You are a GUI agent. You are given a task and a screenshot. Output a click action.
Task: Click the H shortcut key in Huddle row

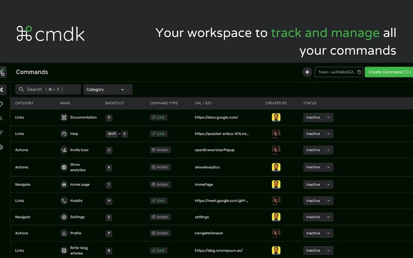(109, 201)
